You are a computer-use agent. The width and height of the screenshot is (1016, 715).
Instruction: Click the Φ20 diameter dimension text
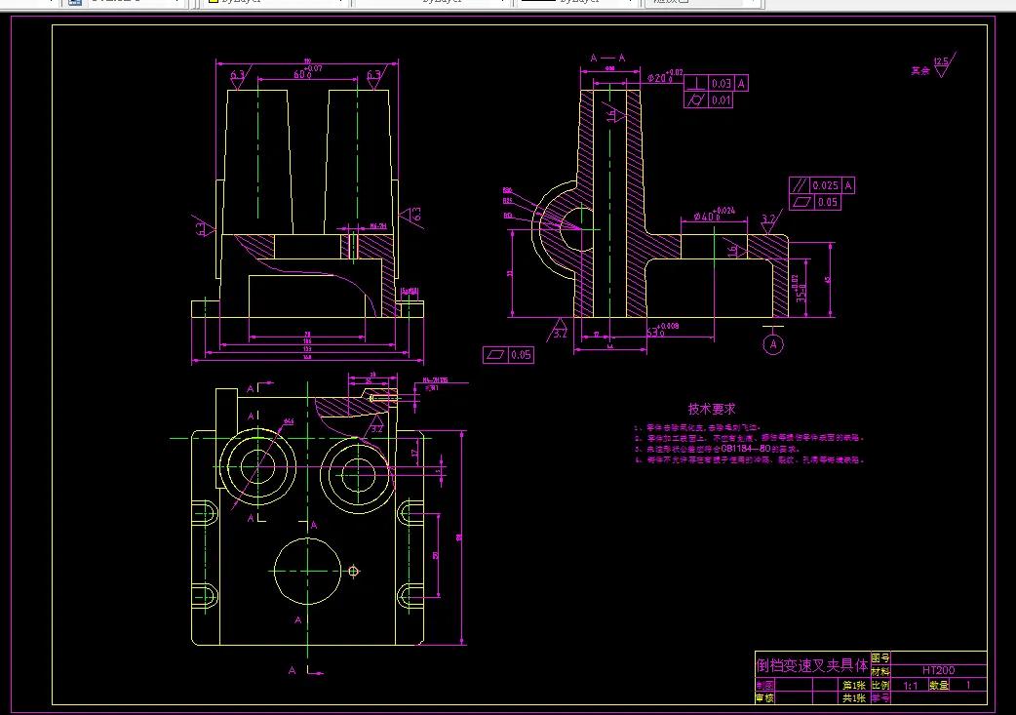coord(664,76)
